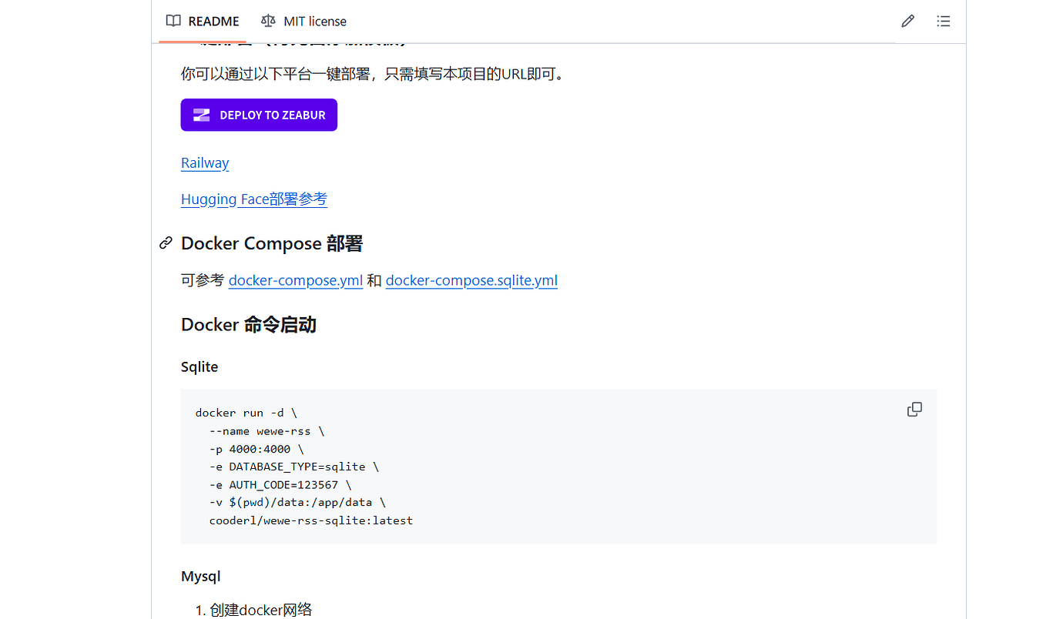Click the Mysql subheading

(200, 576)
